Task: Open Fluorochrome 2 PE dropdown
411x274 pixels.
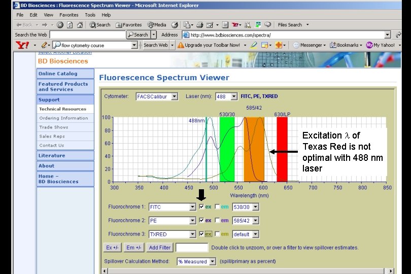Action: (x=172, y=221)
